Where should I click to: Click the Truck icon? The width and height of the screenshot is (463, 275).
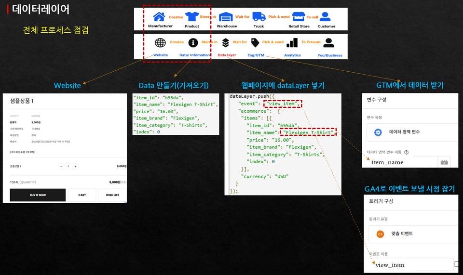point(259,17)
